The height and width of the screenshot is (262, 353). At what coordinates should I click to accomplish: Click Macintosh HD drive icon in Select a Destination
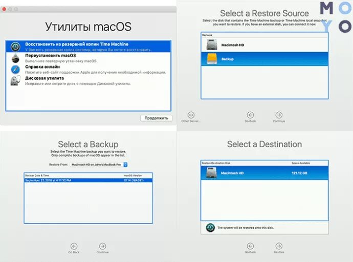click(x=212, y=173)
